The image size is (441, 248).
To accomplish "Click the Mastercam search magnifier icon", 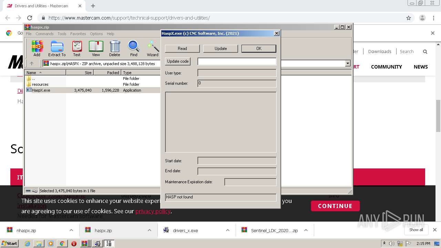I will (x=425, y=52).
